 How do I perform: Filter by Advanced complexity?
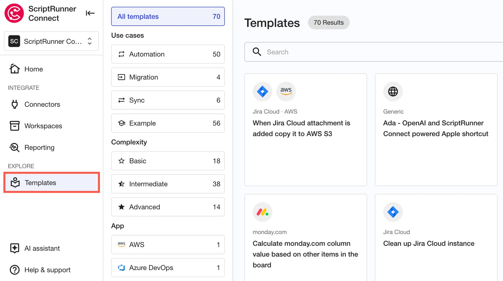(x=168, y=207)
